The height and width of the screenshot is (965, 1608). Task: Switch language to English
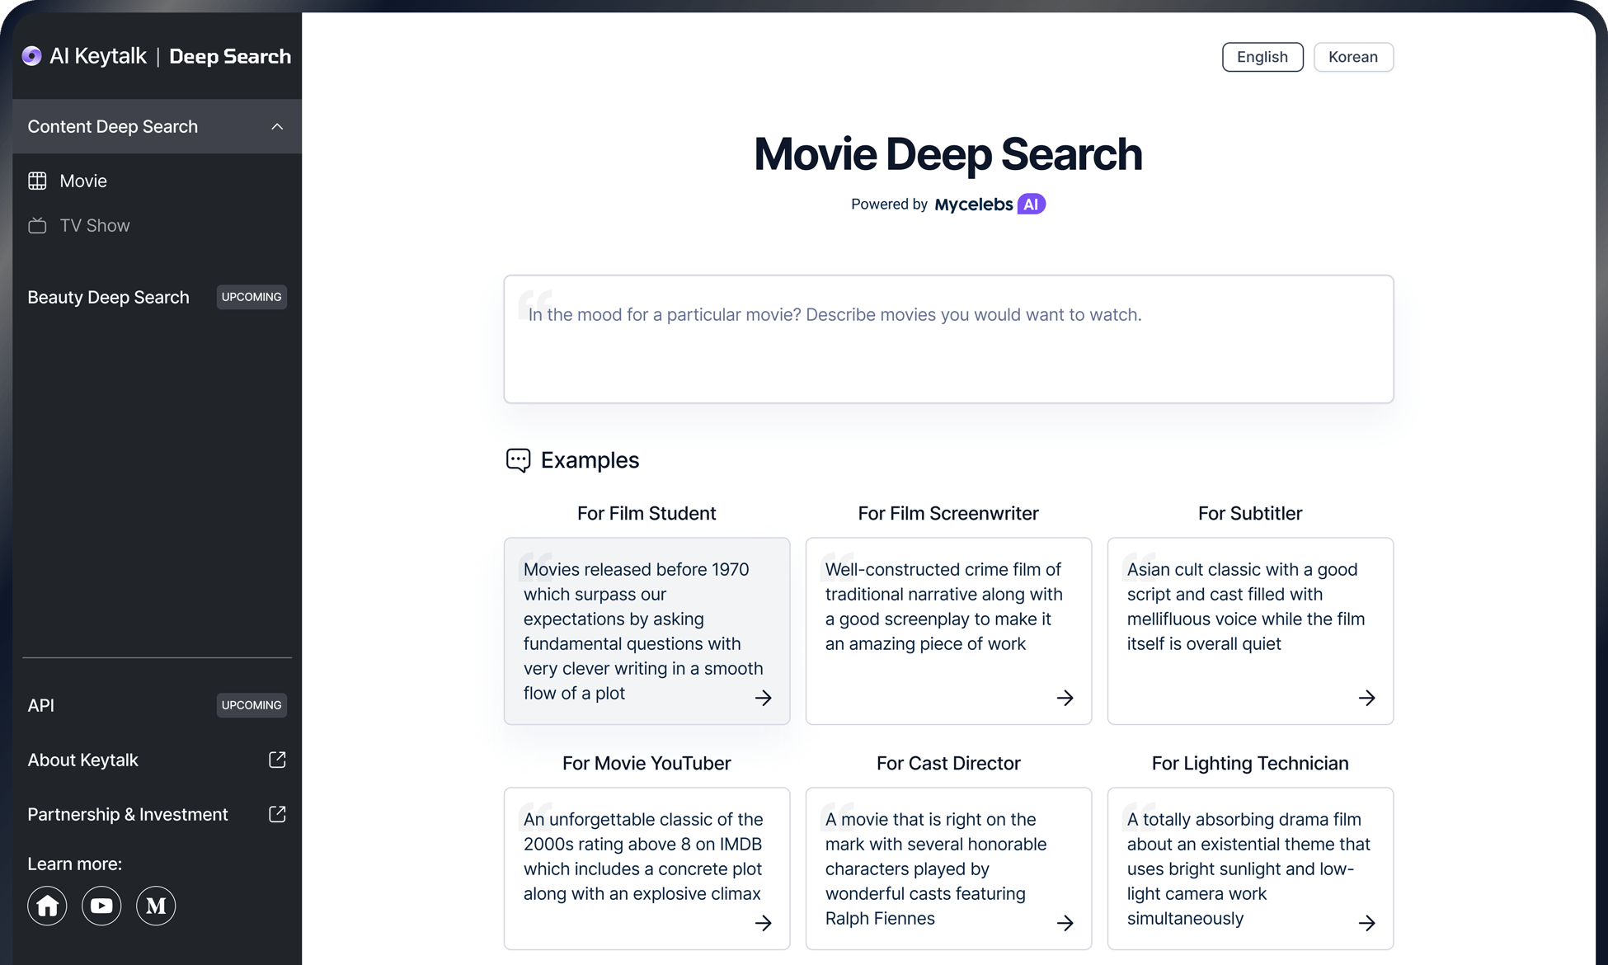[x=1262, y=57]
